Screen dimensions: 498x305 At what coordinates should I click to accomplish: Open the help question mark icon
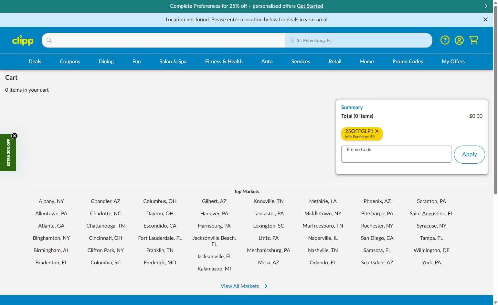[x=445, y=40]
